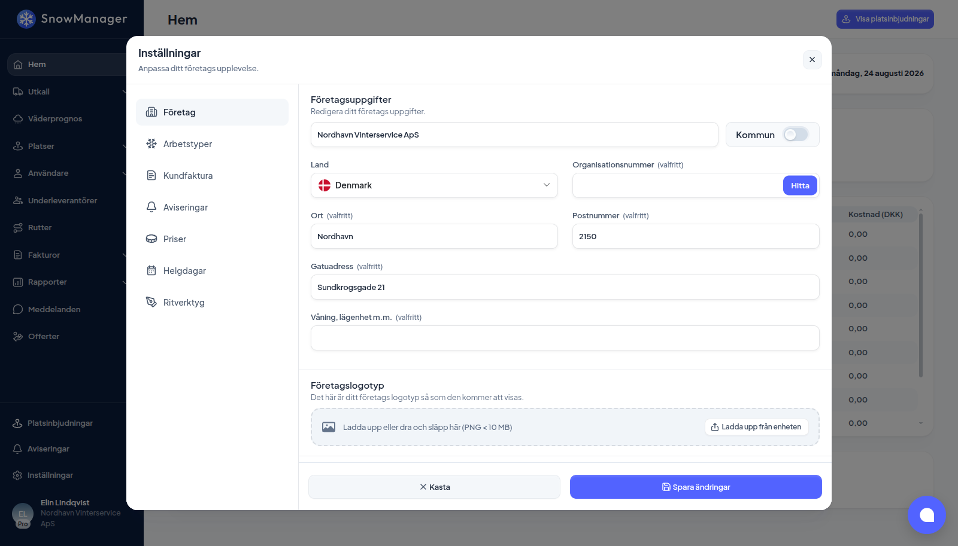Click the Användare person icon
The width and height of the screenshot is (958, 546).
click(x=18, y=173)
